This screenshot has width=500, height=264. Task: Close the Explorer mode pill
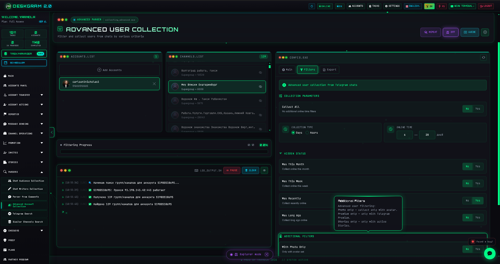[266, 254]
